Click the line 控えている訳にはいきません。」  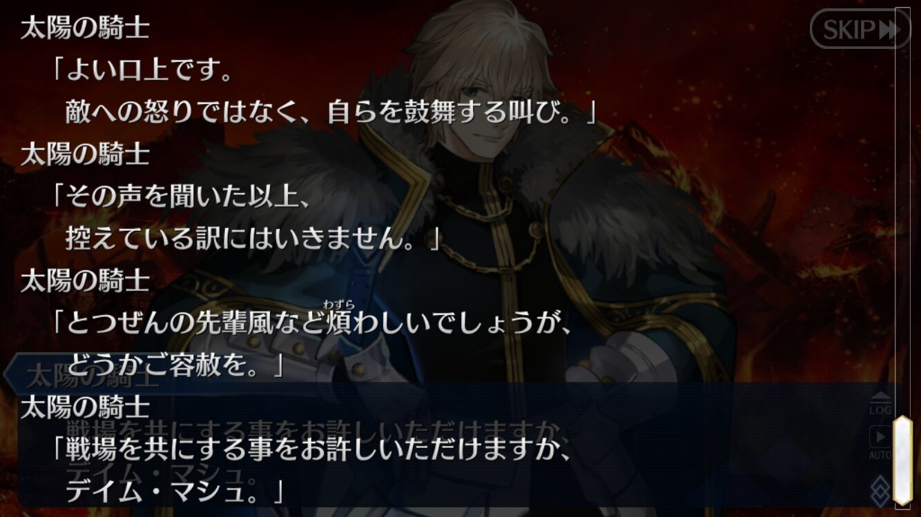pyautogui.click(x=253, y=238)
